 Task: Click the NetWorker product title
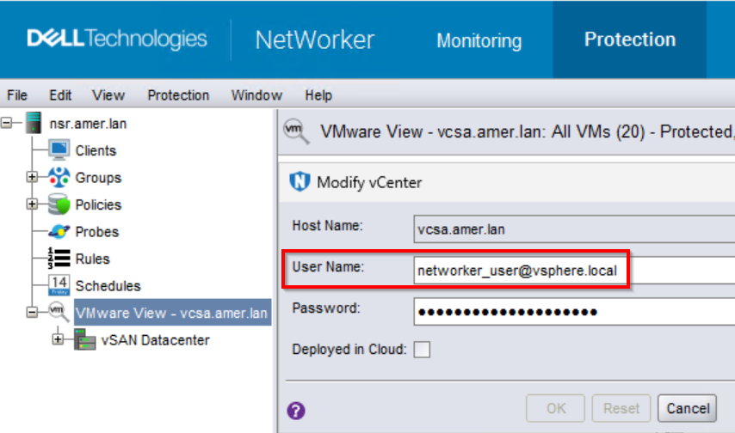[x=314, y=40]
